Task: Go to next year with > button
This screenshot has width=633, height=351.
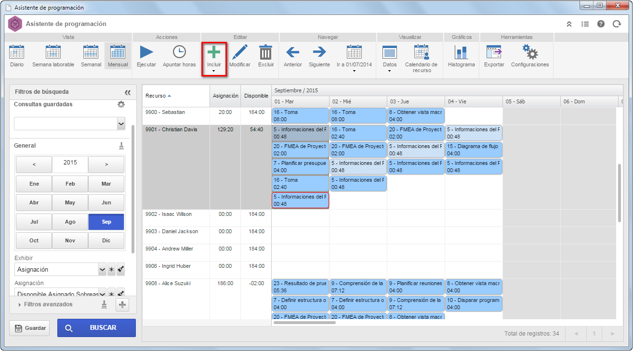Action: click(106, 164)
